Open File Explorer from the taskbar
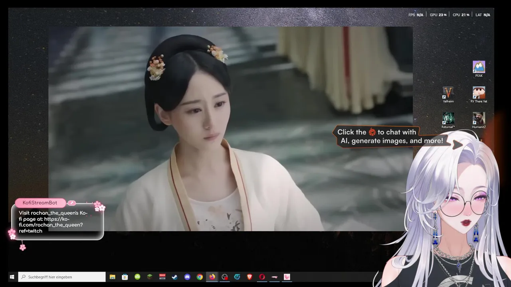511x287 pixels. tap(113, 277)
